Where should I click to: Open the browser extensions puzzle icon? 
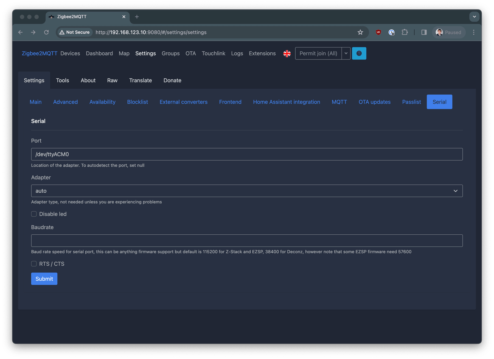click(x=405, y=32)
